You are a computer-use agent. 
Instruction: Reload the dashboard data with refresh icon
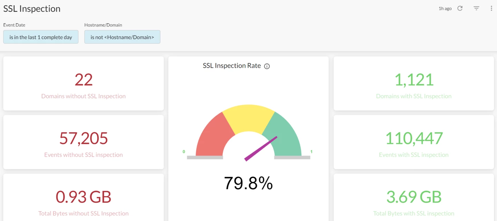point(460,8)
